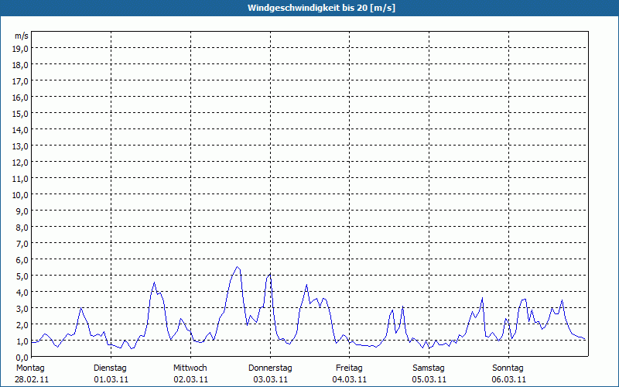The width and height of the screenshot is (619, 387).
Task: Click the 'Samstag' day label
Action: [x=429, y=368]
